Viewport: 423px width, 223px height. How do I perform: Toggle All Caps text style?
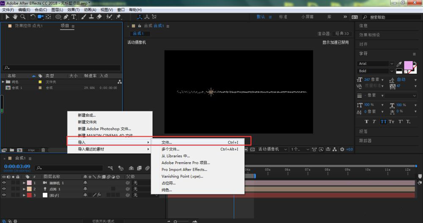coord(383,121)
